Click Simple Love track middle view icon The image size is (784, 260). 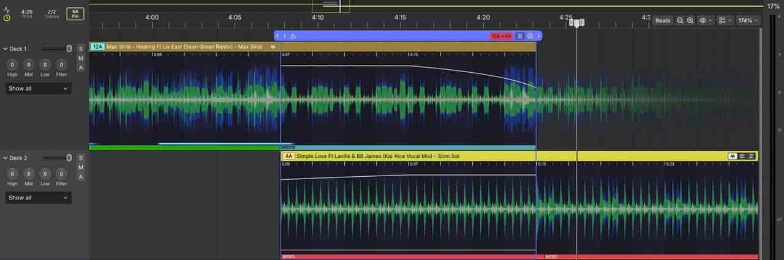(x=742, y=156)
